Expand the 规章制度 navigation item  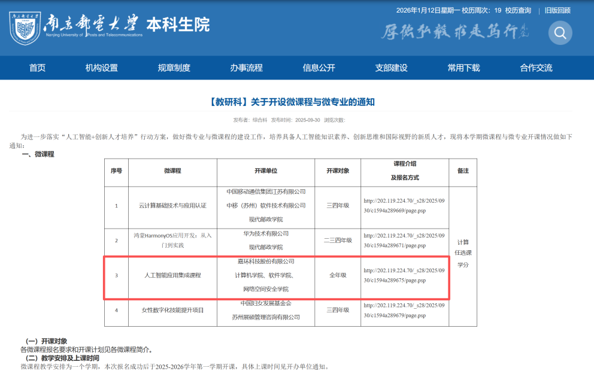tap(174, 68)
